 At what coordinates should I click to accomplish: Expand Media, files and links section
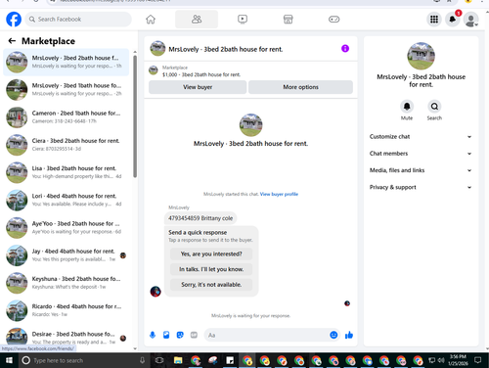[421, 170]
